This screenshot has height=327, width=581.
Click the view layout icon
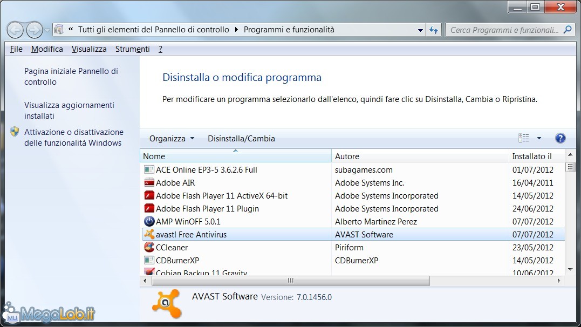pos(524,138)
